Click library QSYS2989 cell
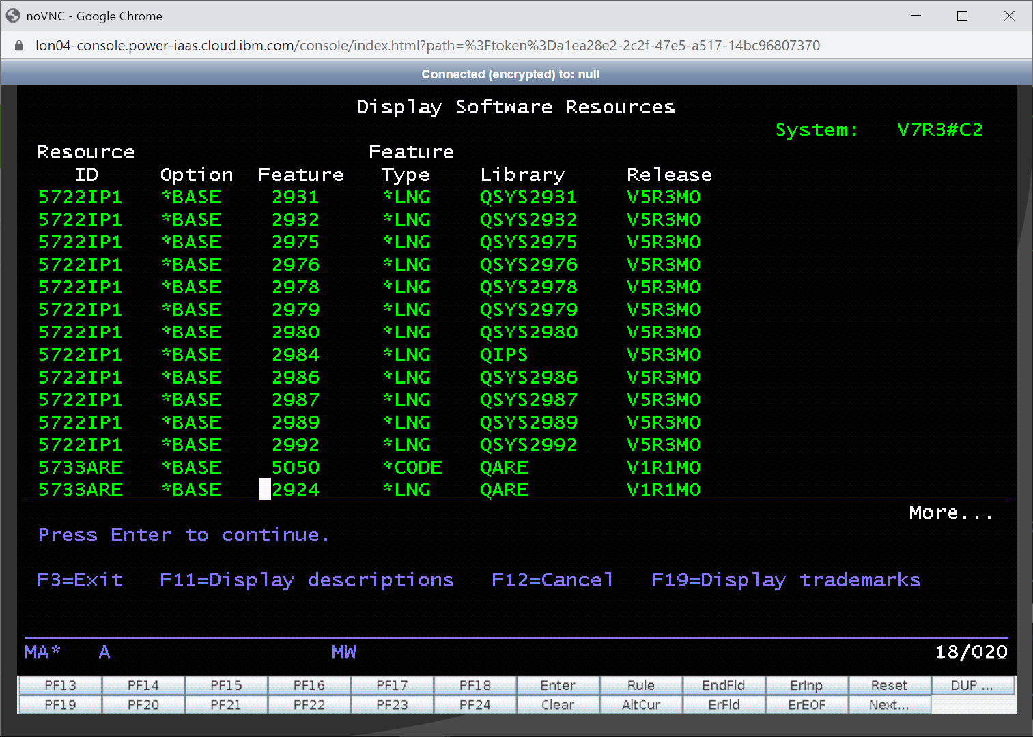1033x737 pixels. click(528, 422)
